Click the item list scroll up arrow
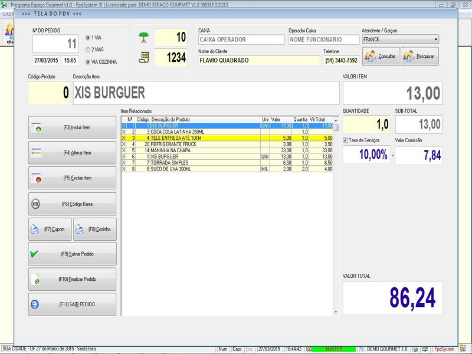Image resolution: width=472 pixels, height=354 pixels. click(336, 120)
